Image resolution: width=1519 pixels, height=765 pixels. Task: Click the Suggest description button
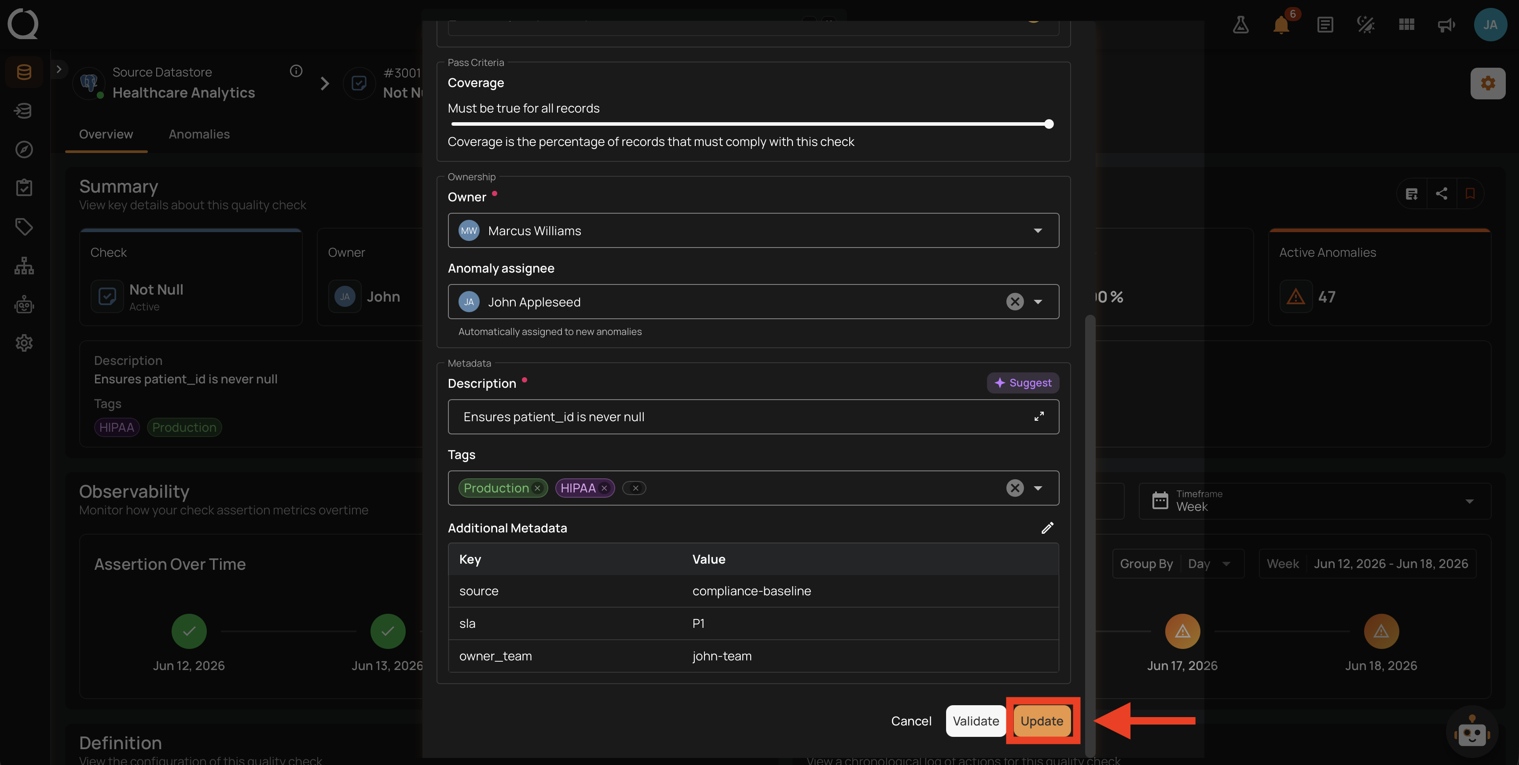[x=1023, y=383]
